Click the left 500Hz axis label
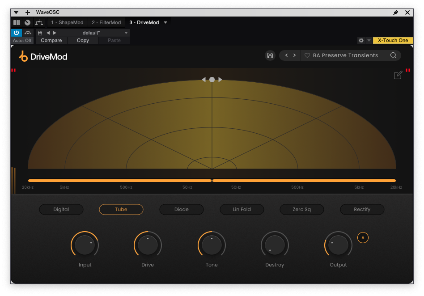 (x=126, y=187)
